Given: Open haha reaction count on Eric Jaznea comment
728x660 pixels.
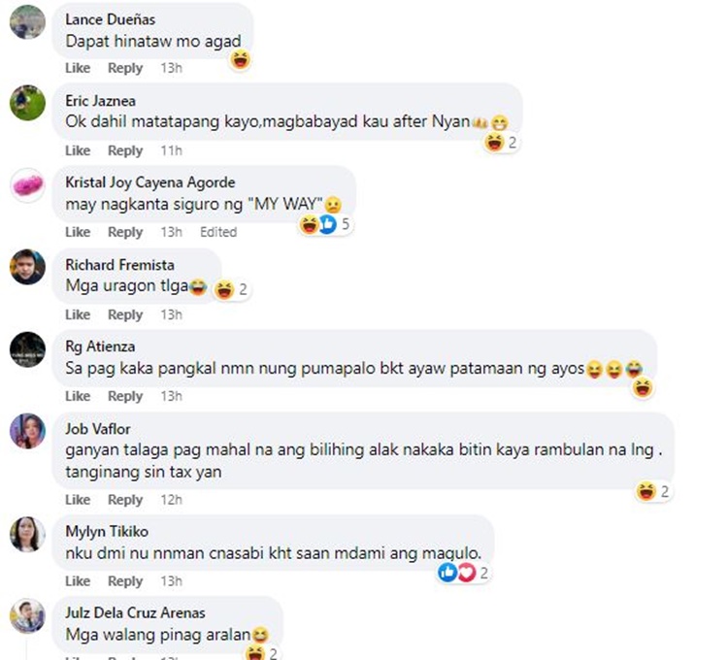Looking at the screenshot, I should point(501,142).
